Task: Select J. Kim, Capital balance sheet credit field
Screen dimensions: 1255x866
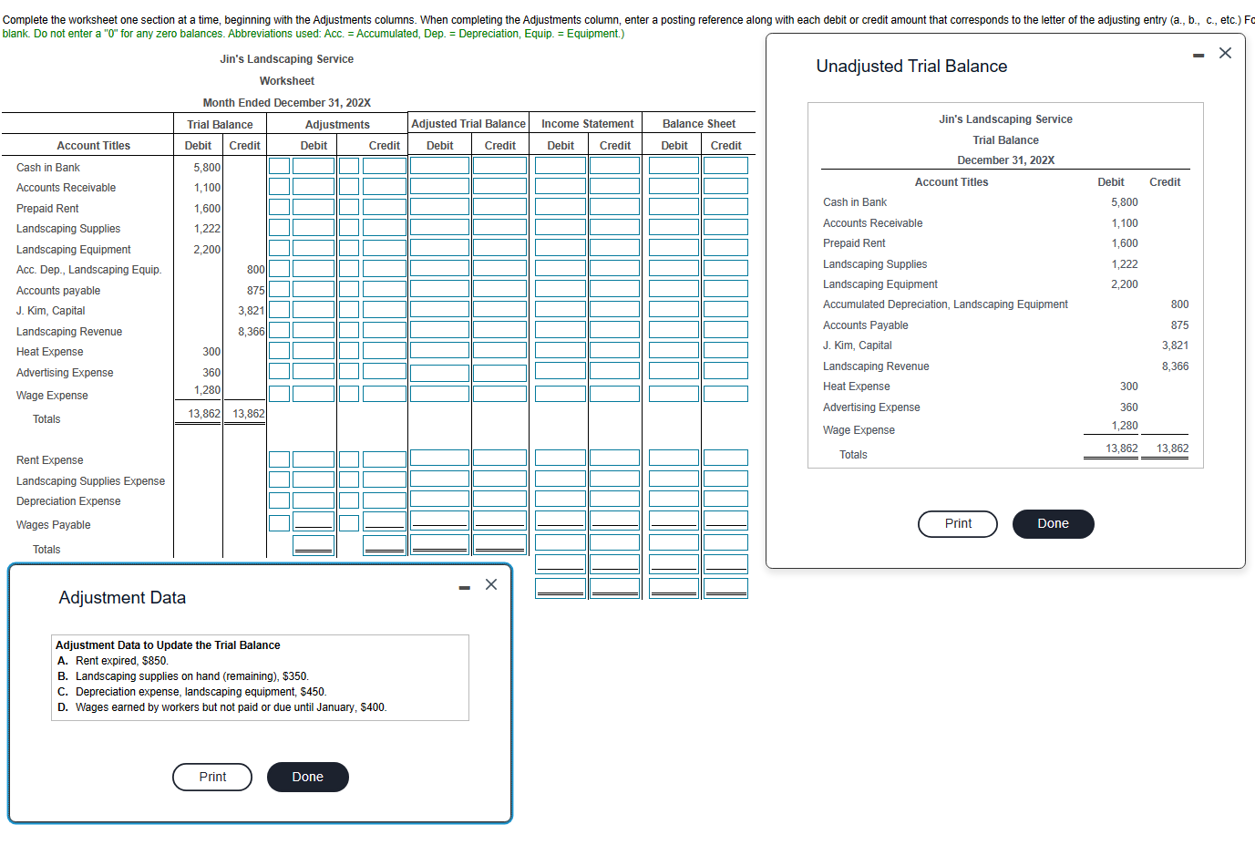Action: 725,309
